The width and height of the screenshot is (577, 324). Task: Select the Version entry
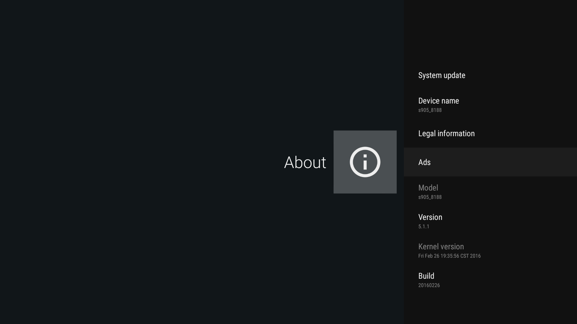430,217
